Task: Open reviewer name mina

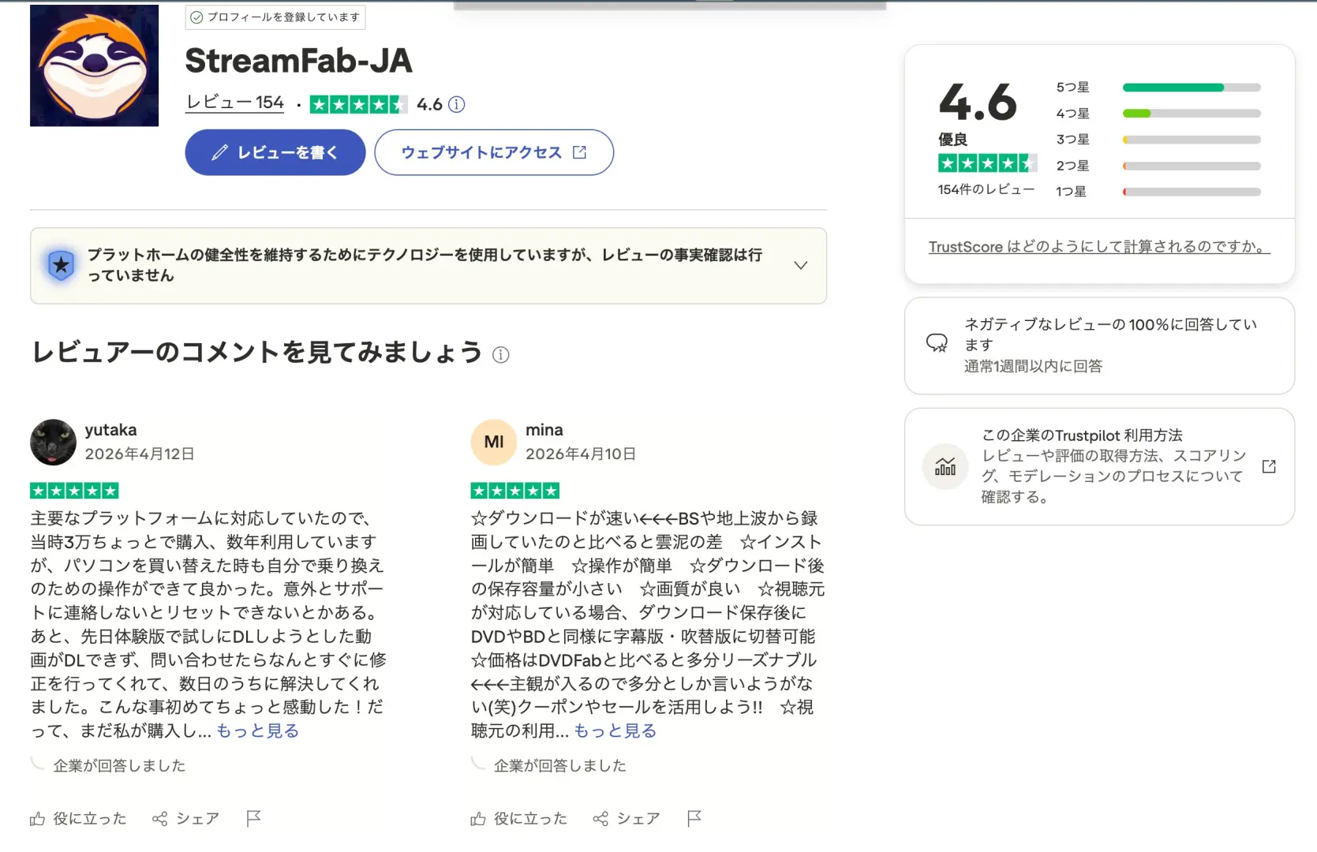Action: coord(544,430)
